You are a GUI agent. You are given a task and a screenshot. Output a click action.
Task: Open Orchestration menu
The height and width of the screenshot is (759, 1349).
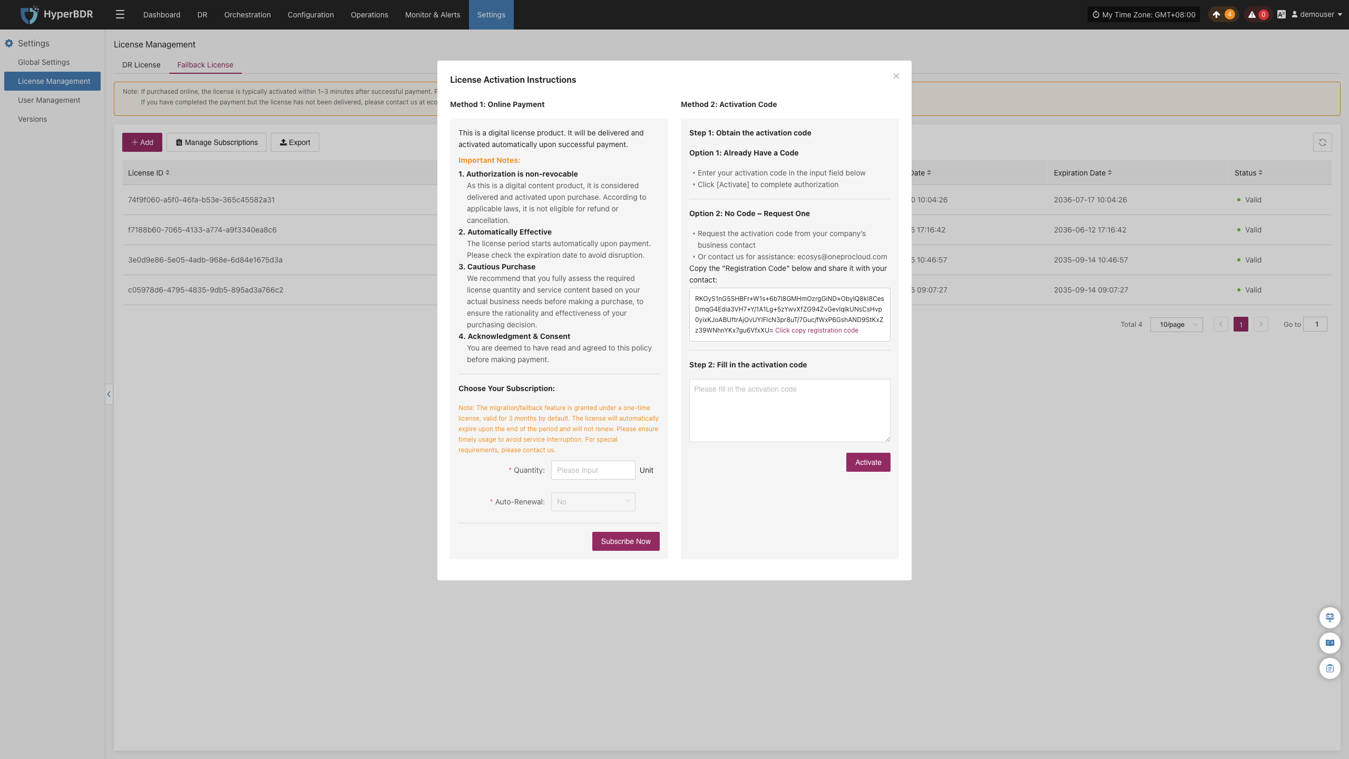tap(247, 15)
